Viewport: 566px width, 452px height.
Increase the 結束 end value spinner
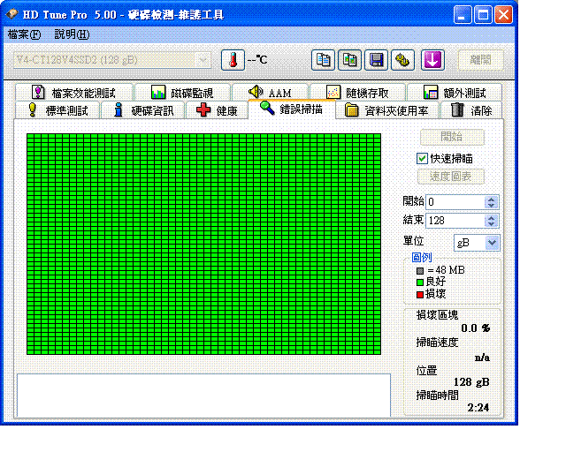coord(492,217)
